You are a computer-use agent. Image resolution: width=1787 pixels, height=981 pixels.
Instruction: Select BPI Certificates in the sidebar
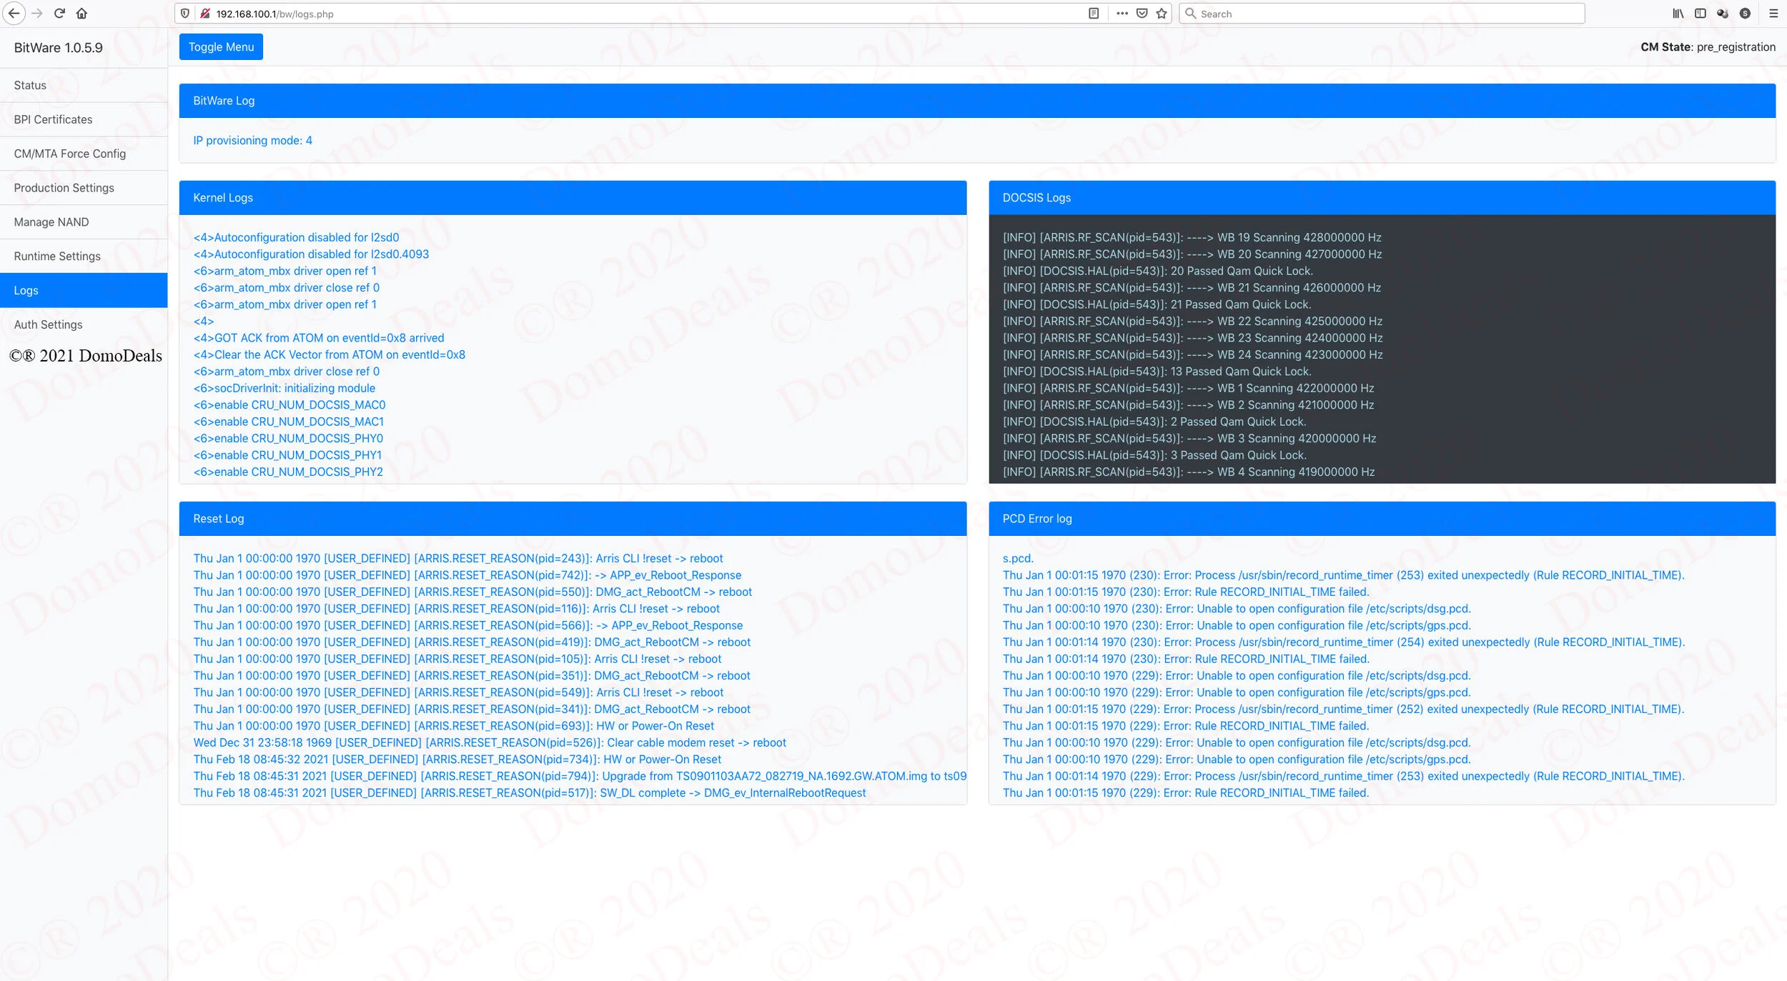(84, 119)
